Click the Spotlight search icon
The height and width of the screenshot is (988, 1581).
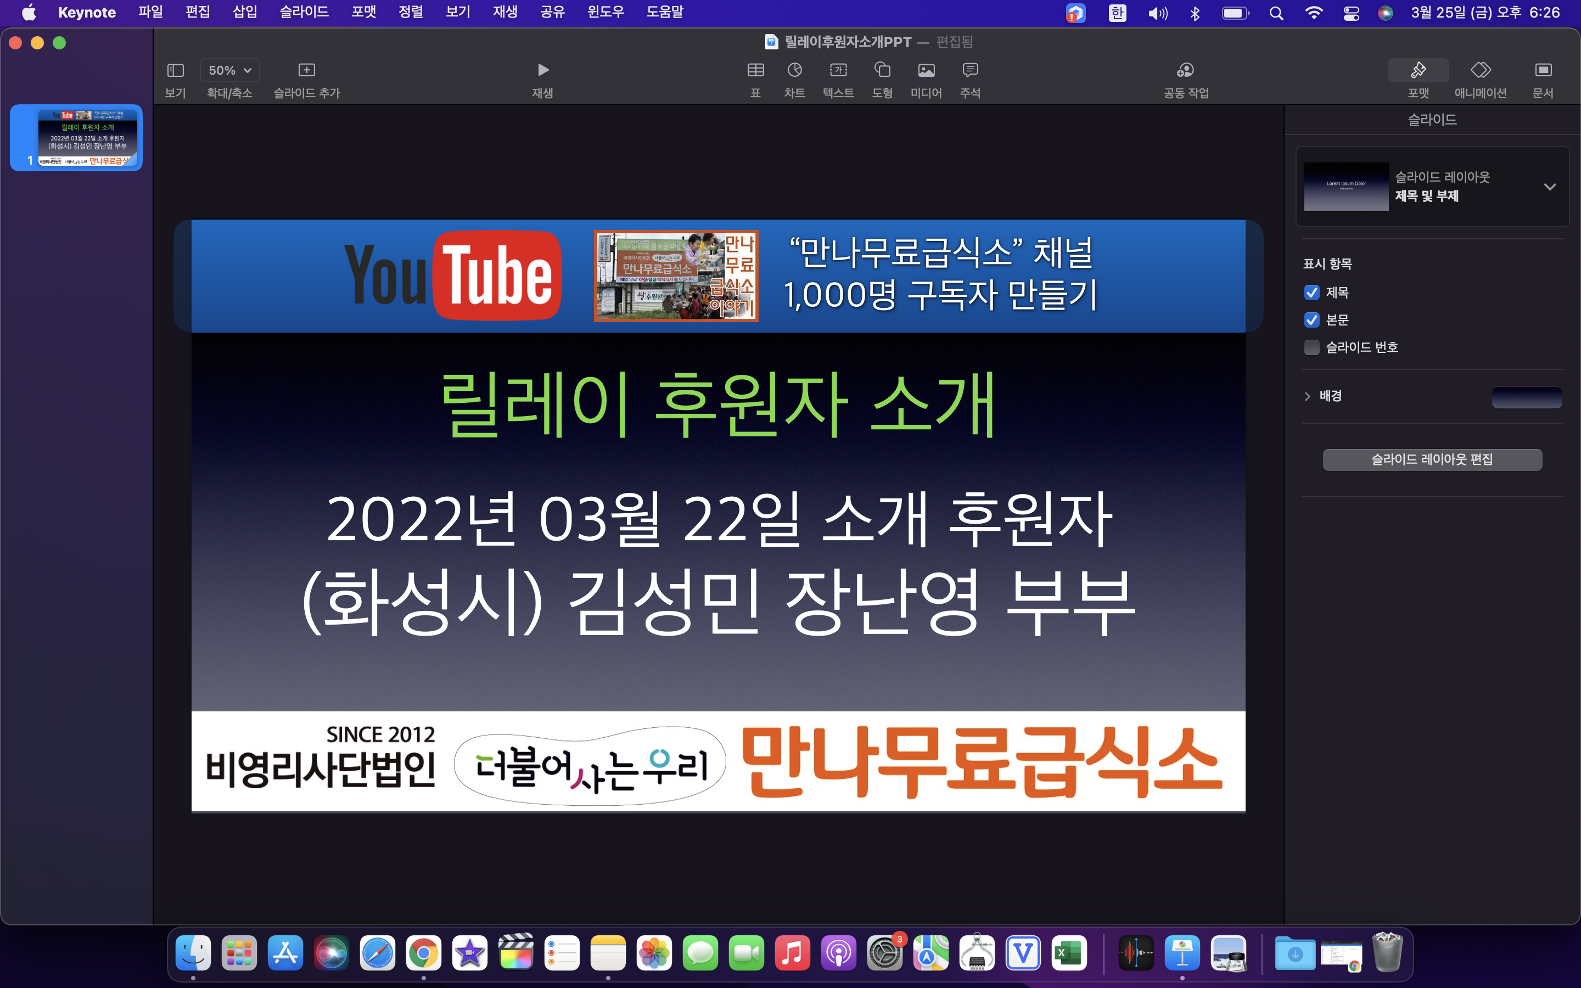[x=1276, y=13]
